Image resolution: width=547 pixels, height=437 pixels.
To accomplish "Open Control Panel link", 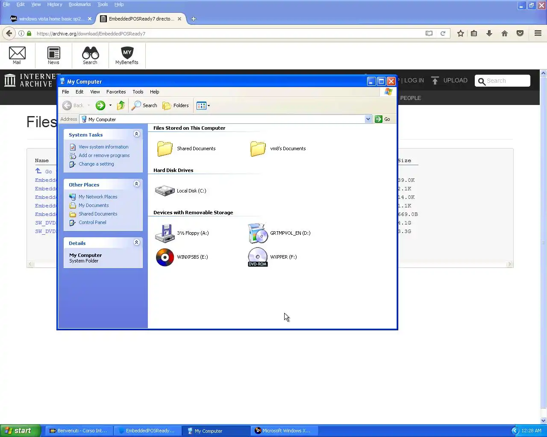I will point(92,222).
